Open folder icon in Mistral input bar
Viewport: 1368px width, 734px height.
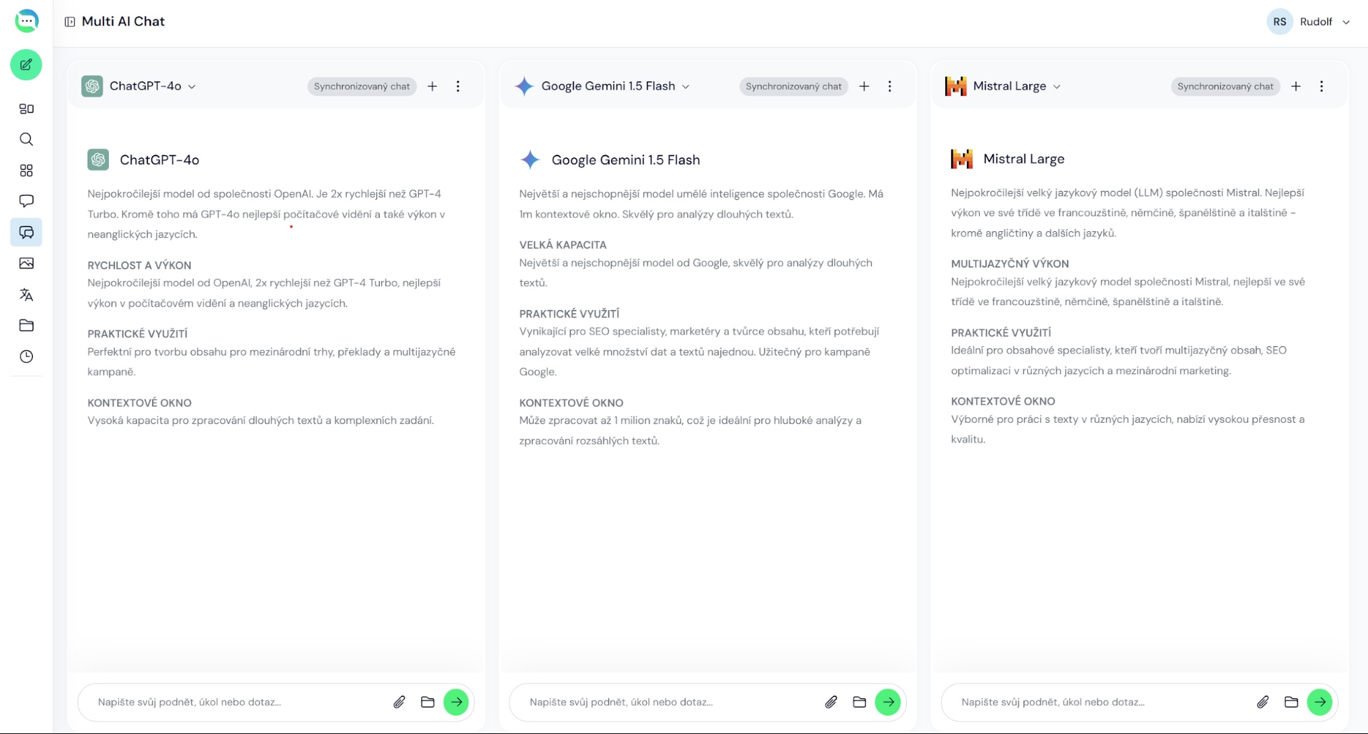point(1291,702)
